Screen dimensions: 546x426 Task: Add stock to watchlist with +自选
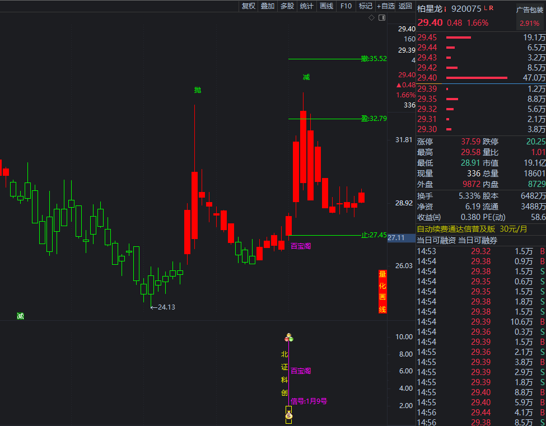tap(386, 6)
